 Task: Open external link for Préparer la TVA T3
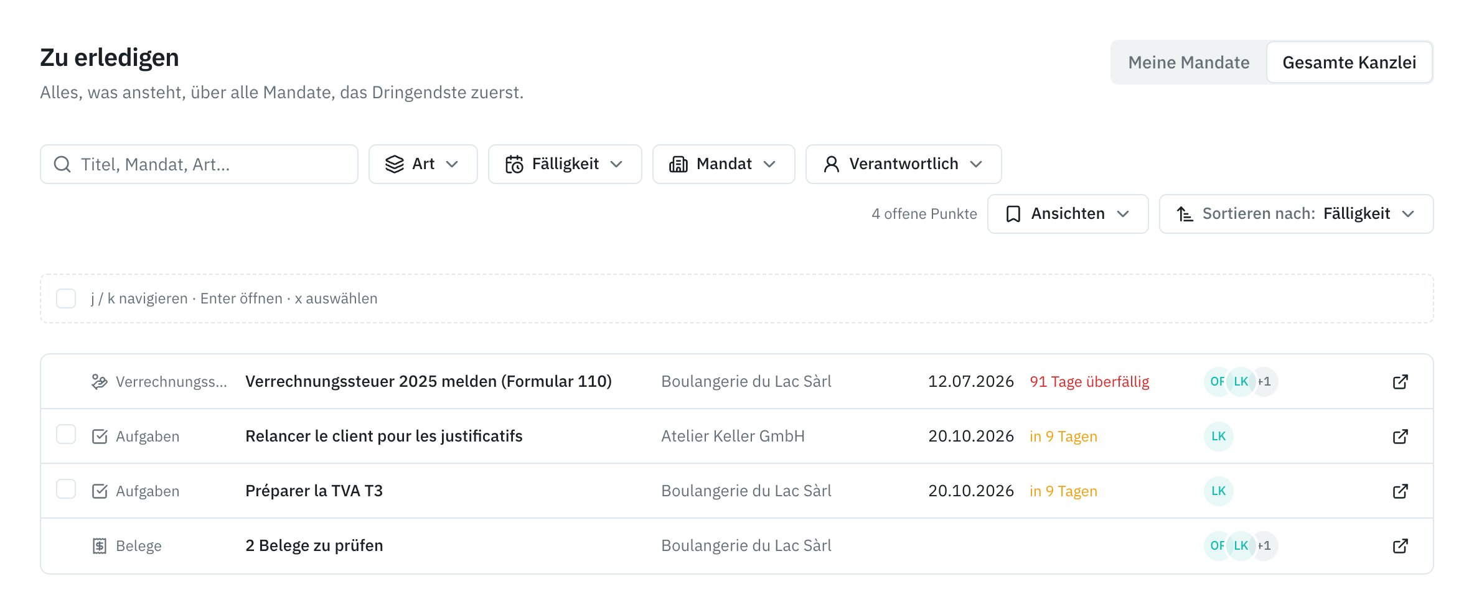(1400, 491)
